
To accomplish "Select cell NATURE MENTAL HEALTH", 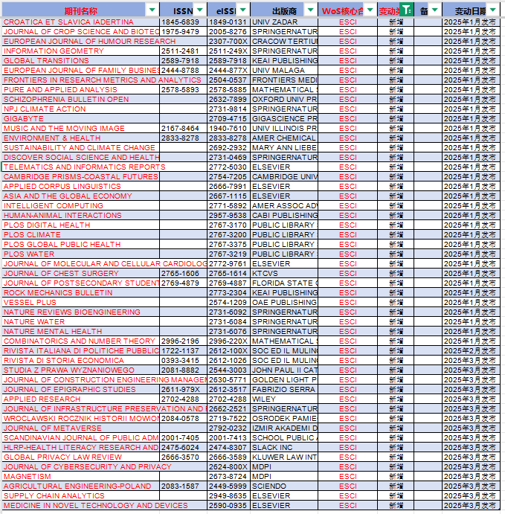I will 80,332.
